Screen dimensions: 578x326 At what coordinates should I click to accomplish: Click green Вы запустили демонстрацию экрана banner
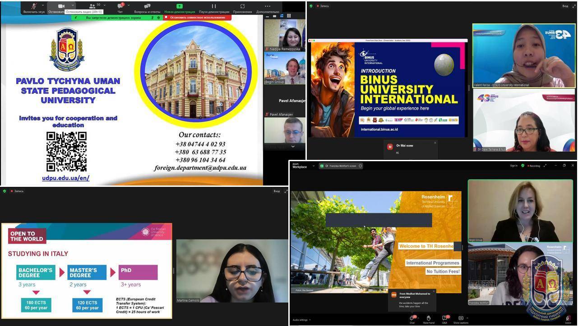pyautogui.click(x=117, y=18)
